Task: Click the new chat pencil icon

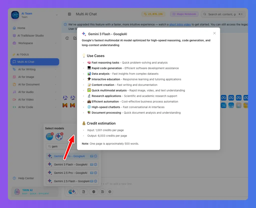Action: coord(75,38)
